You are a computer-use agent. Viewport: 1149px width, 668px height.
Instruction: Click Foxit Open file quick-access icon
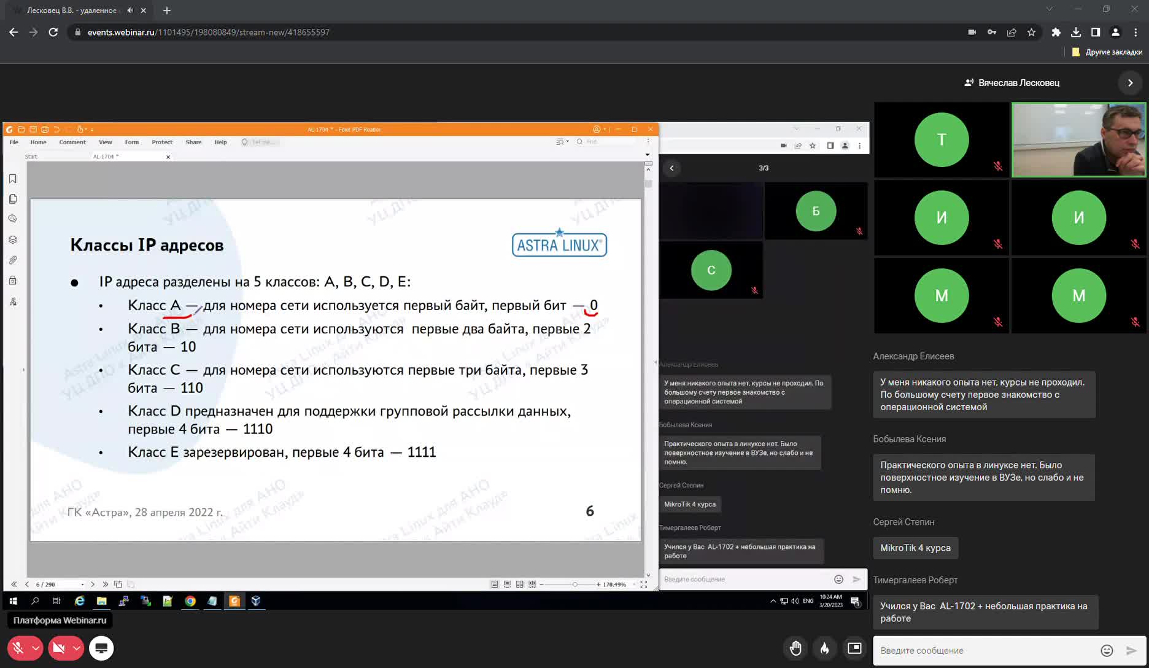point(21,130)
